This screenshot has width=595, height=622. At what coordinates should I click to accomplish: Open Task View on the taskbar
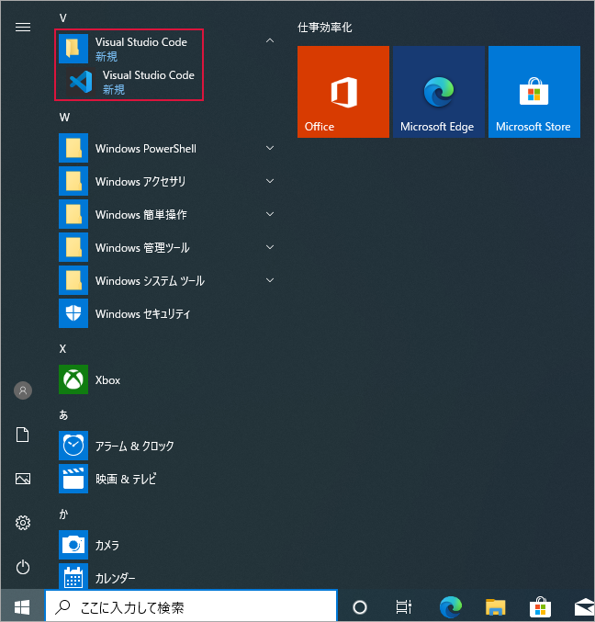(x=403, y=607)
